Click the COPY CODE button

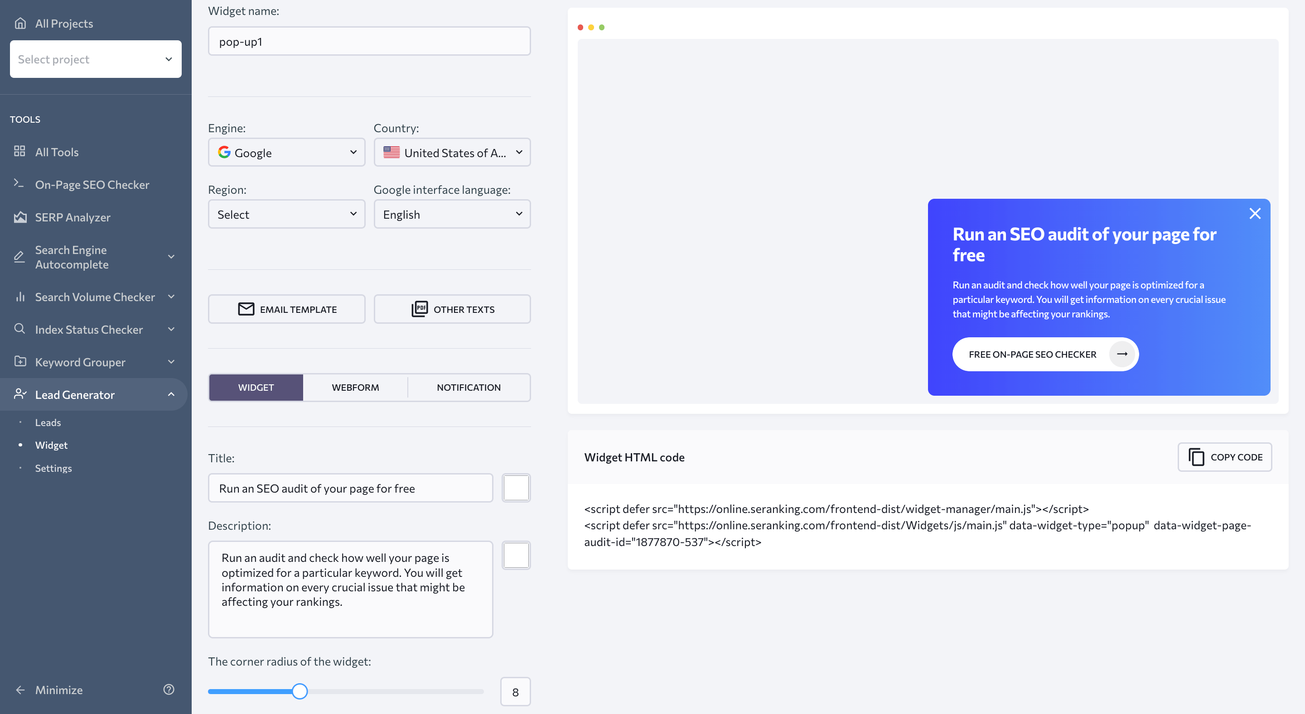click(x=1225, y=457)
